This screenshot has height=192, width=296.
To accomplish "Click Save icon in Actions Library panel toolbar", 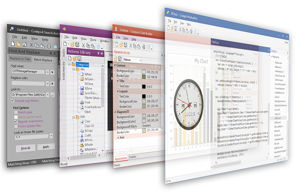I will 80,58.
